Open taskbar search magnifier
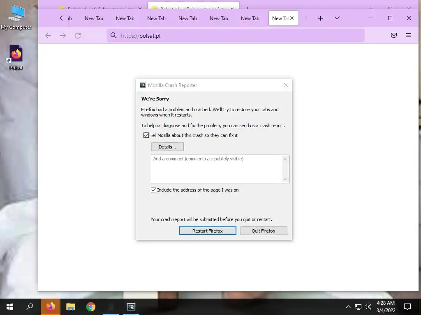This screenshot has width=421, height=315. click(x=30, y=307)
